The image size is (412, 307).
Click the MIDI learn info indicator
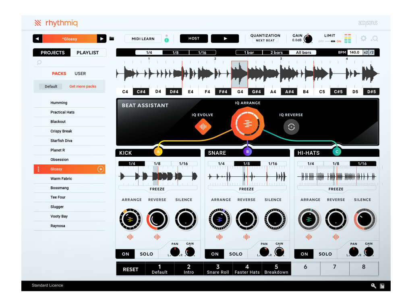click(166, 39)
